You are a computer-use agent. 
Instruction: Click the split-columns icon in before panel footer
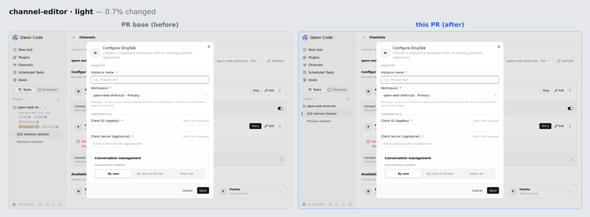click(47, 204)
